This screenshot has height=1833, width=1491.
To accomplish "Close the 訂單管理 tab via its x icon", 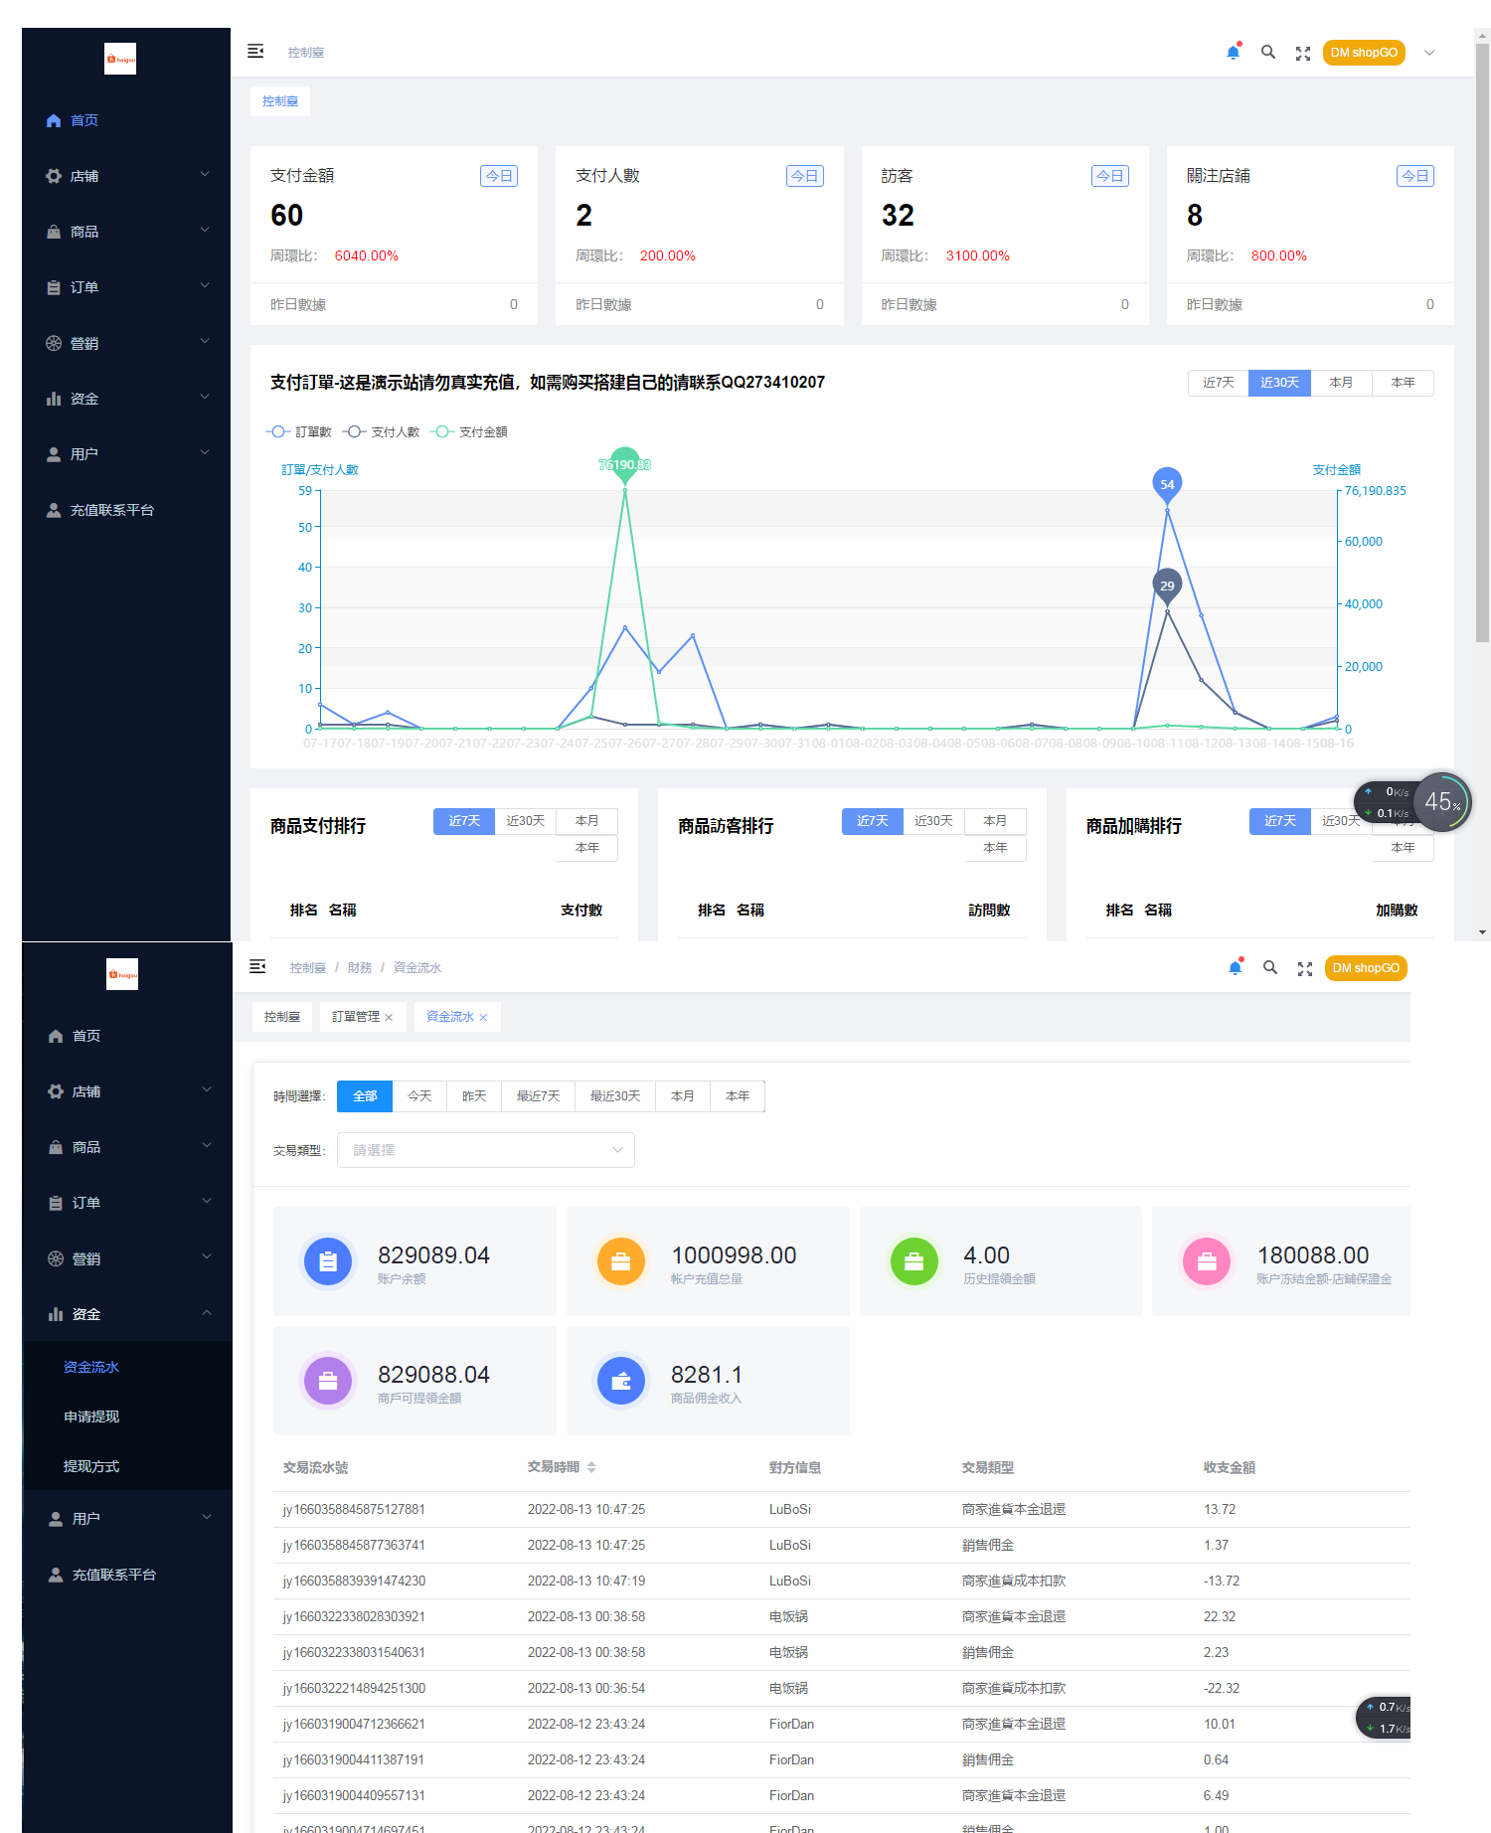I will pyautogui.click(x=389, y=1017).
